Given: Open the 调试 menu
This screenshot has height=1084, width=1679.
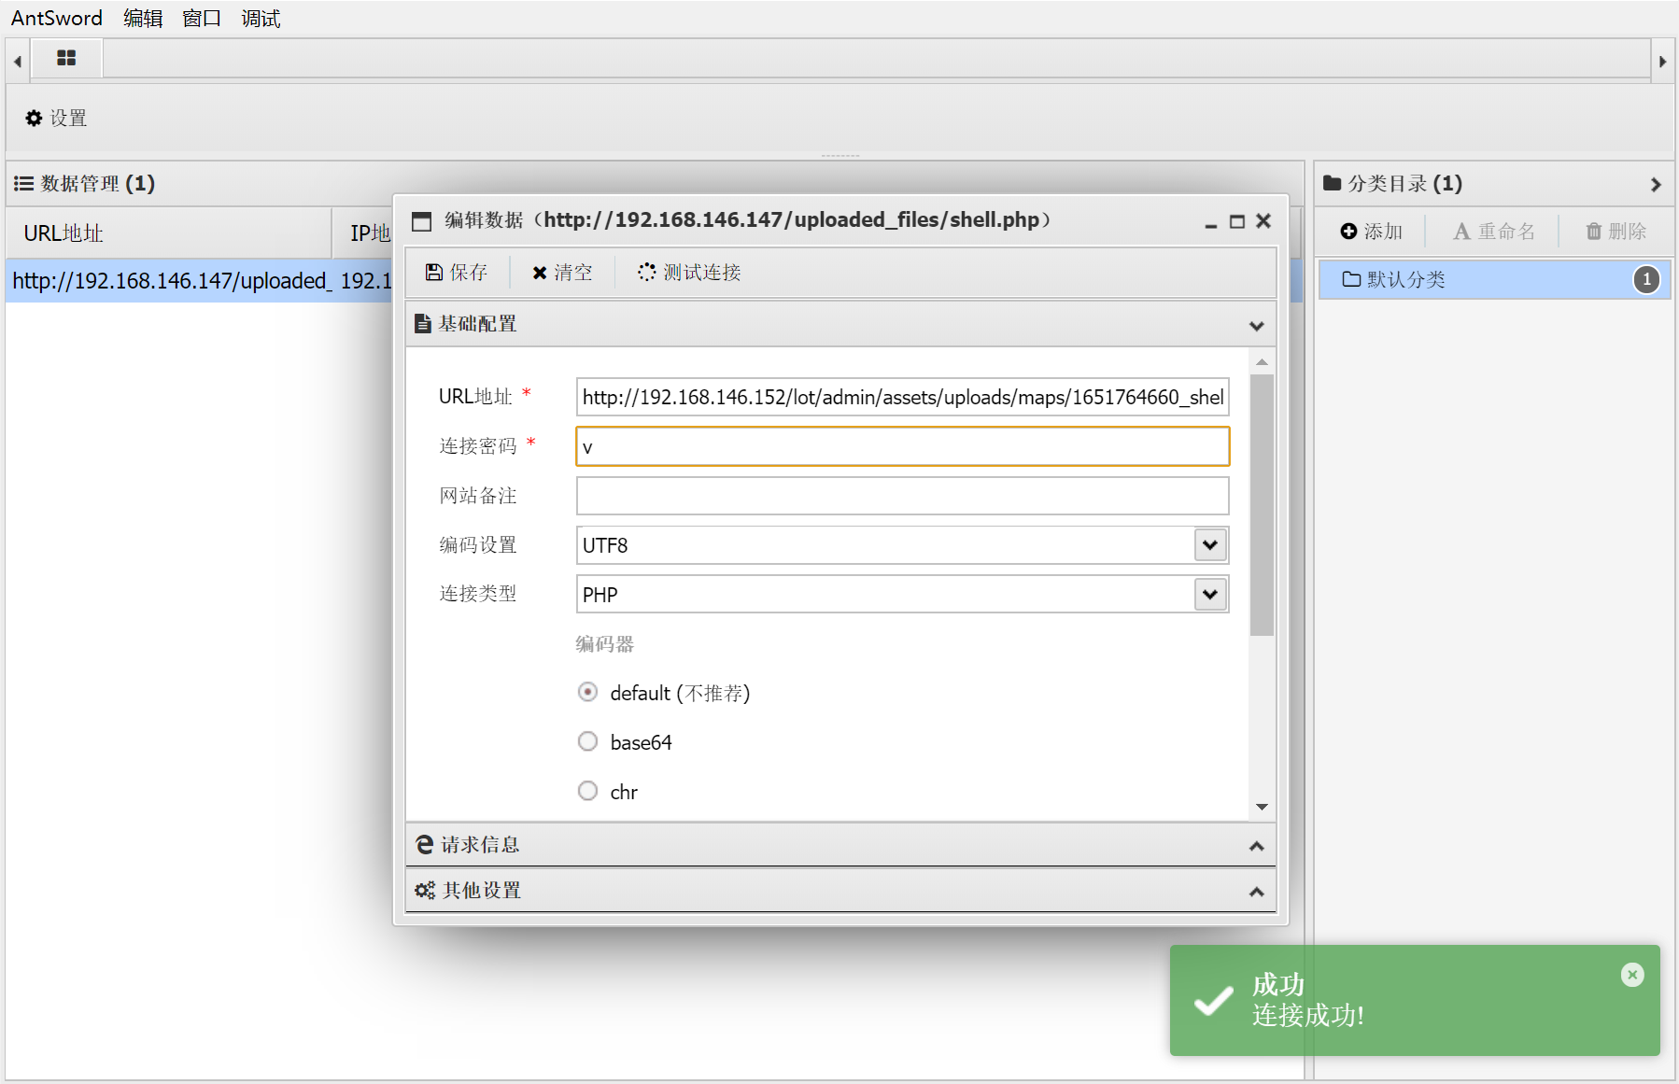Looking at the screenshot, I should click(x=261, y=18).
